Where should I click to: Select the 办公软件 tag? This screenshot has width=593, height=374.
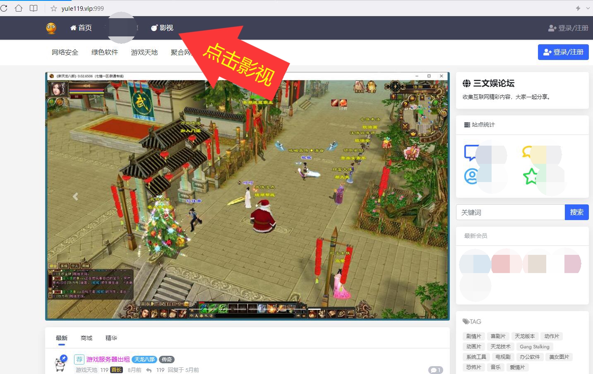[530, 357]
